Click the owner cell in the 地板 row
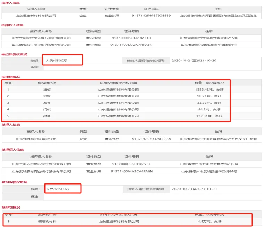The height and width of the screenshot is (227, 264). pyautogui.click(x=118, y=96)
